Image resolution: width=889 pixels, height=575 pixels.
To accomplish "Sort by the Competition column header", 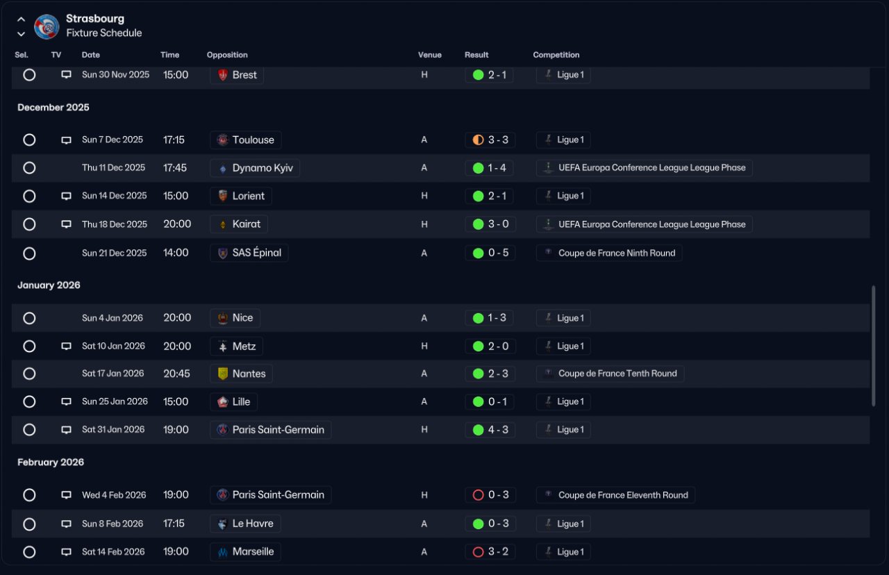I will (x=556, y=55).
